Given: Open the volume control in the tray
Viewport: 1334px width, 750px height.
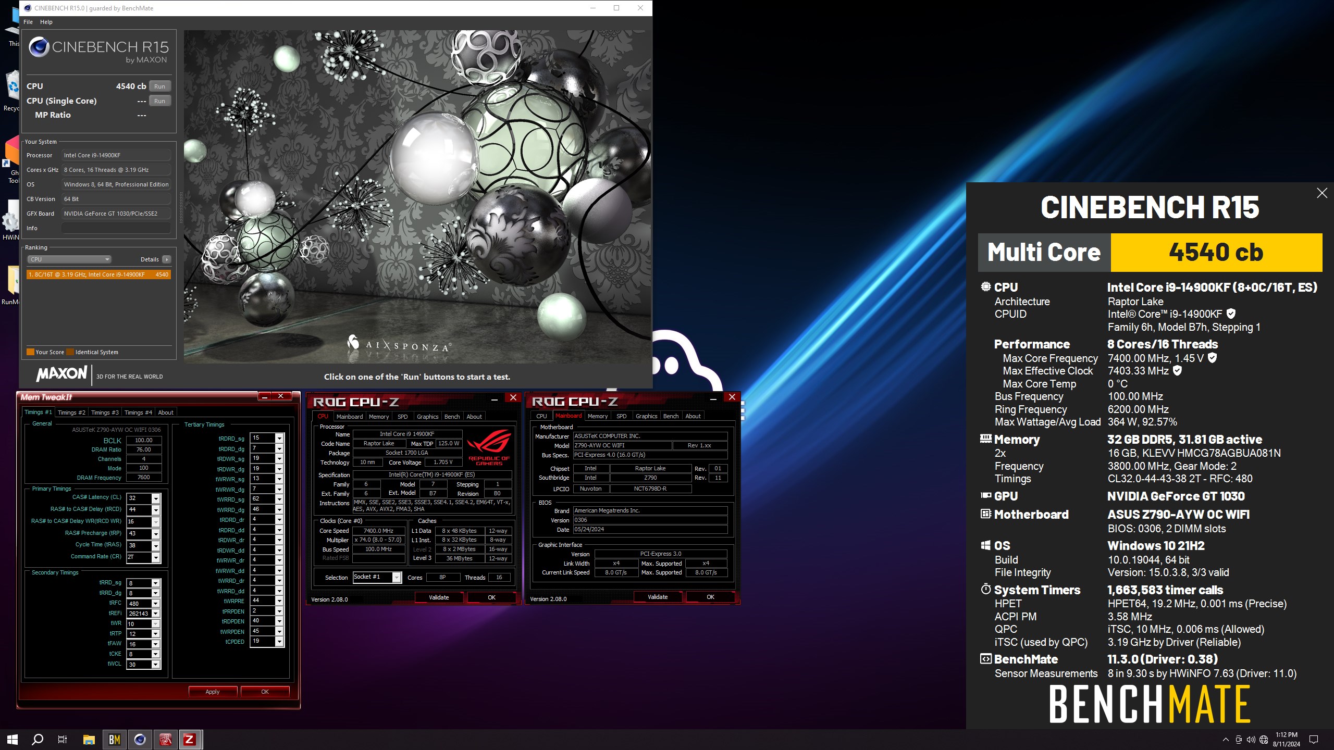Looking at the screenshot, I should tap(1251, 740).
